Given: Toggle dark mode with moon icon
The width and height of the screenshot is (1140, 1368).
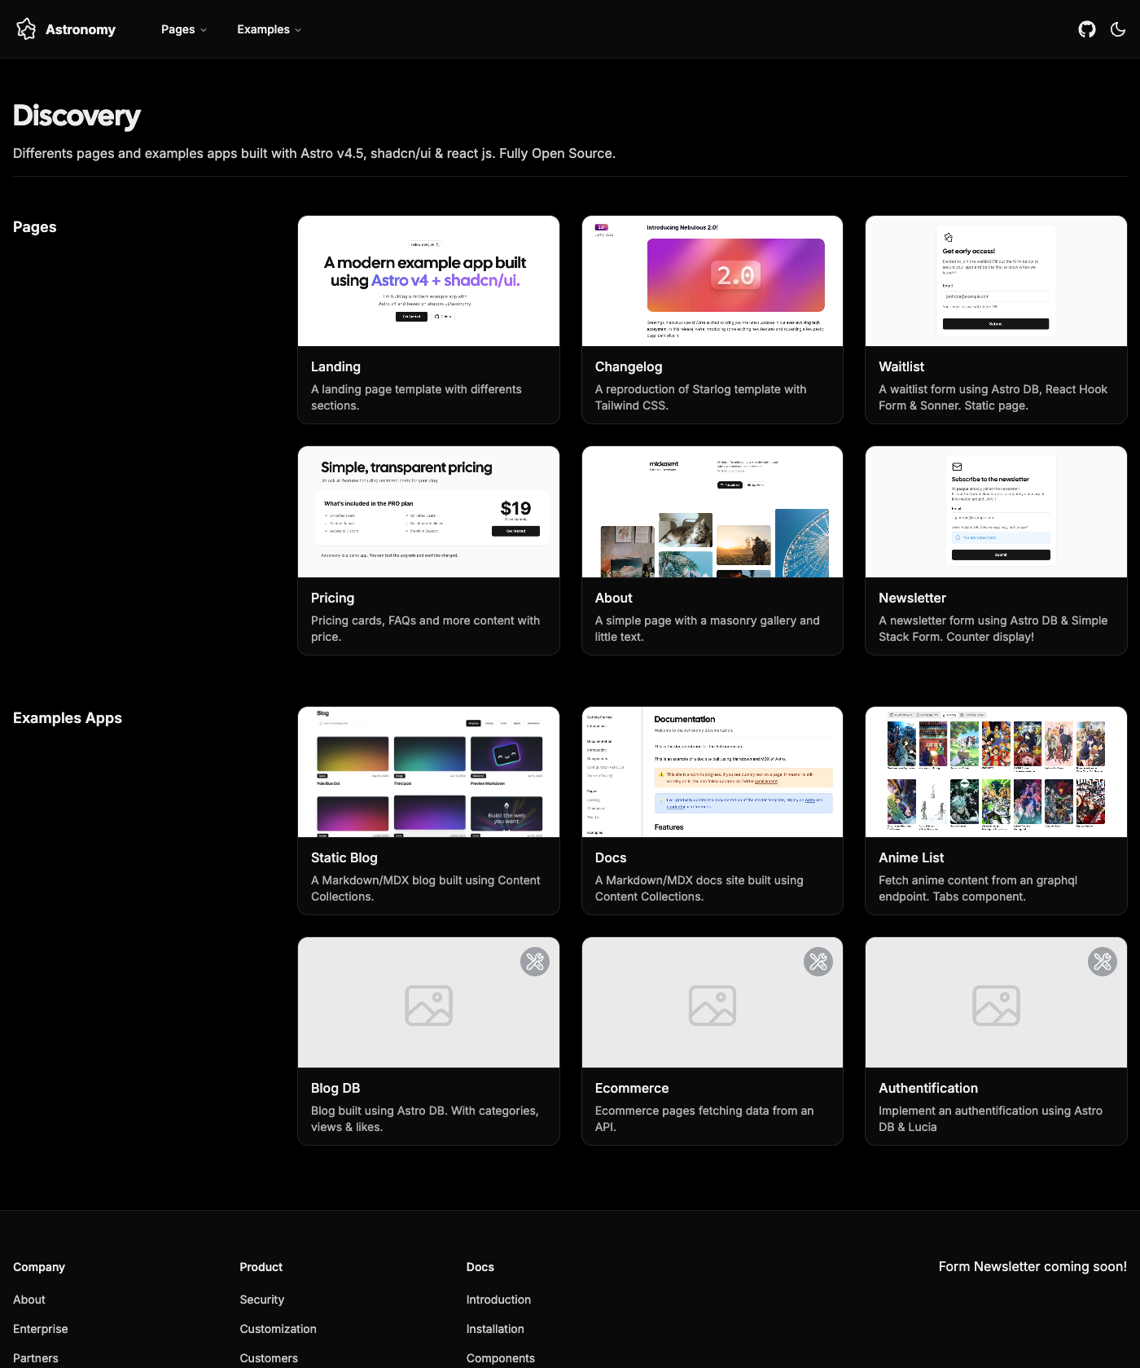Looking at the screenshot, I should [x=1118, y=29].
